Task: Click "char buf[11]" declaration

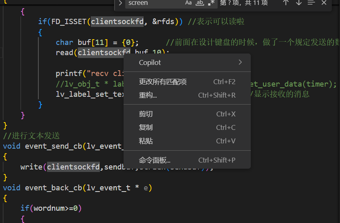Action: [82, 42]
